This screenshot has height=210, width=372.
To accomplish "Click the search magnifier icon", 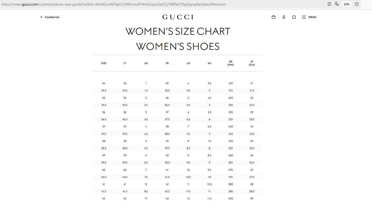I will pos(294,17).
